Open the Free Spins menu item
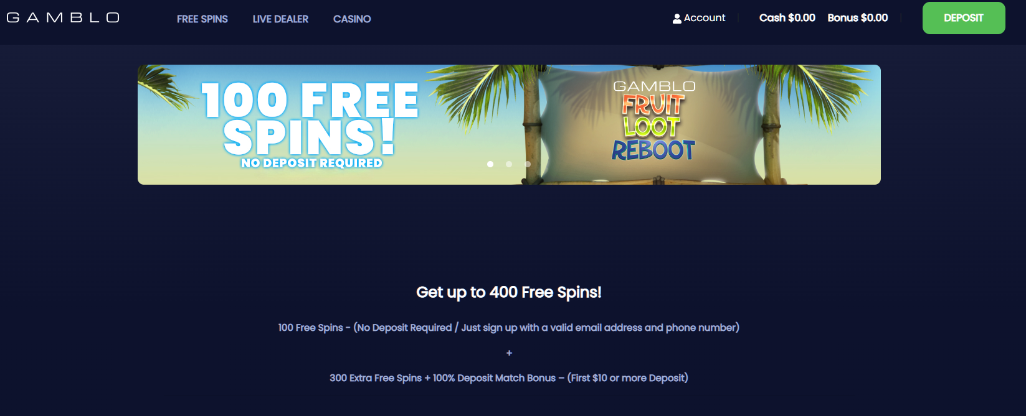 point(202,19)
